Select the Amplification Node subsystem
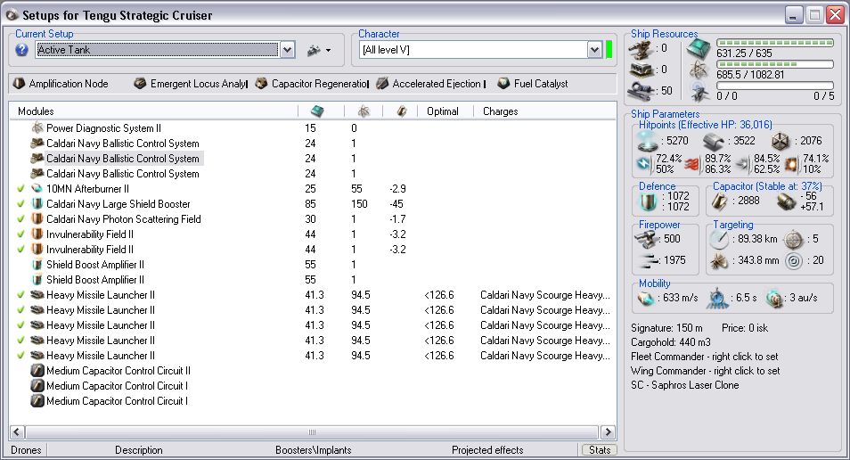Viewport: 850px width, 460px height. 61,84
